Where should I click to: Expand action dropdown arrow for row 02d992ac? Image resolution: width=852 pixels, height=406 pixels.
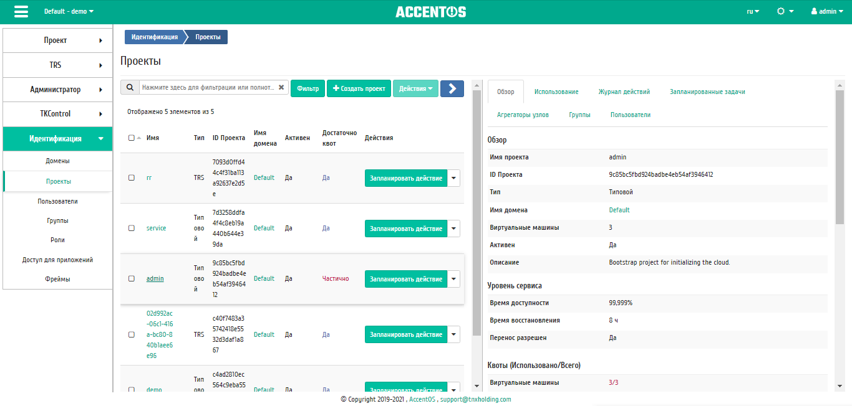[x=454, y=334]
